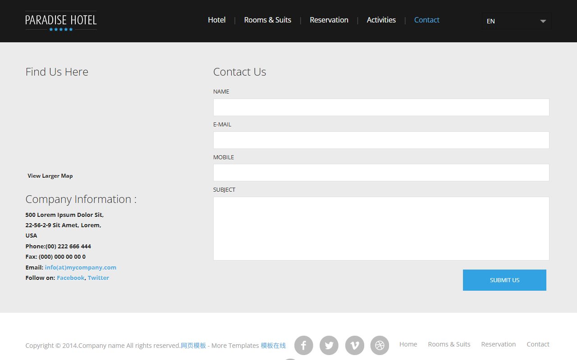This screenshot has height=360, width=577.
Task: Click the 模板在线 link in footer
Action: point(273,346)
